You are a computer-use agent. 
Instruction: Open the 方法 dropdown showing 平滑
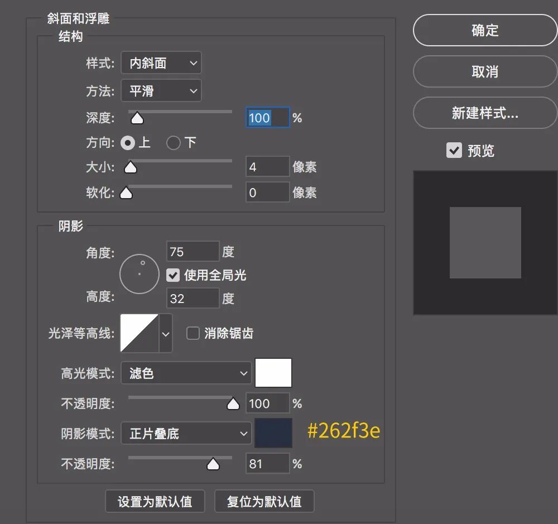click(x=161, y=91)
